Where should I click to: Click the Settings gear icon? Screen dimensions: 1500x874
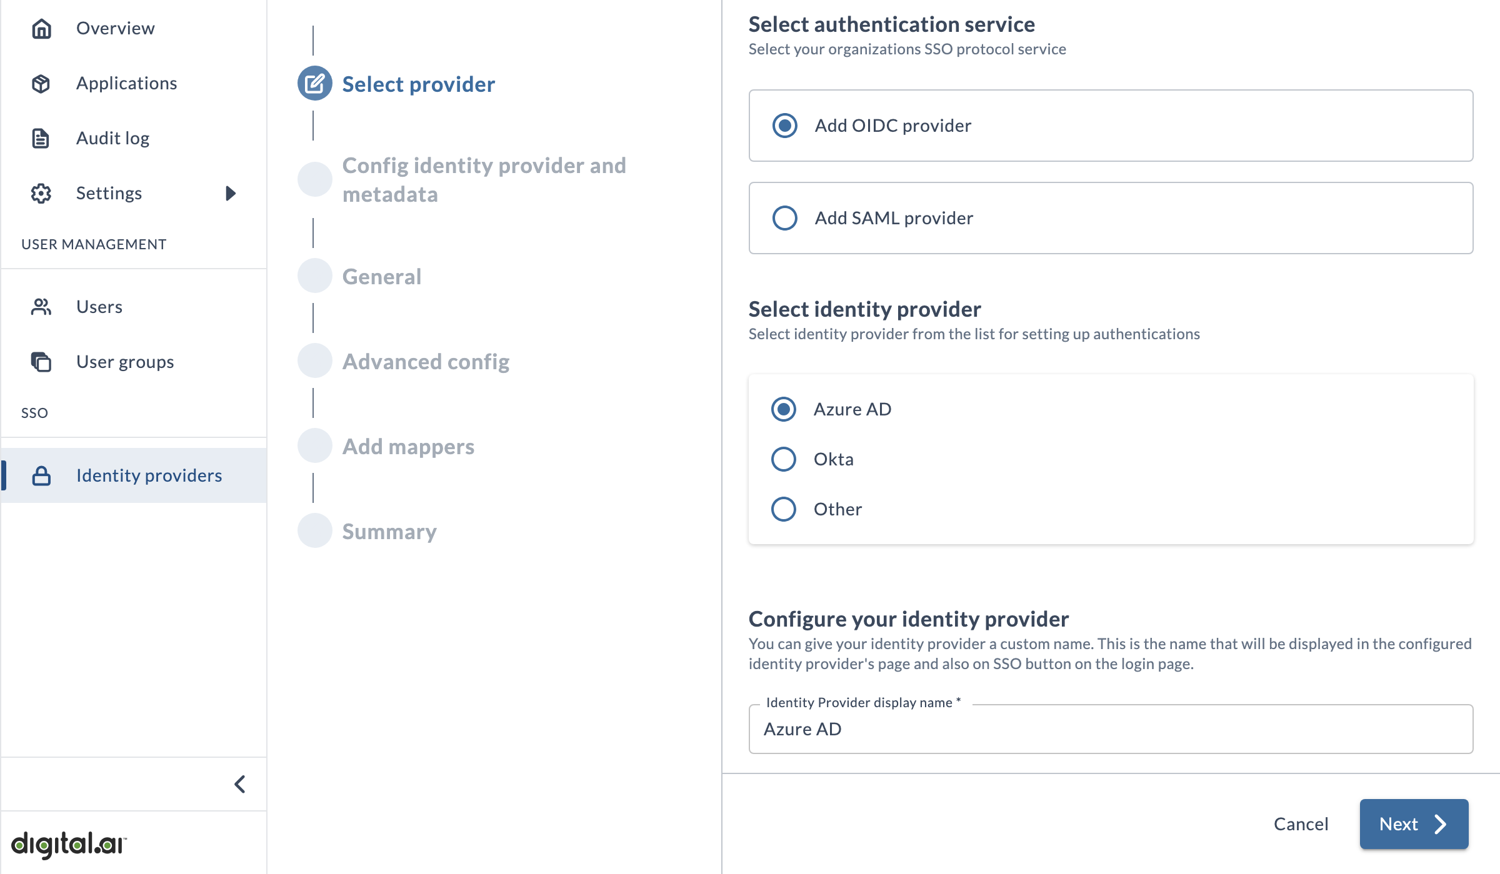tap(42, 192)
